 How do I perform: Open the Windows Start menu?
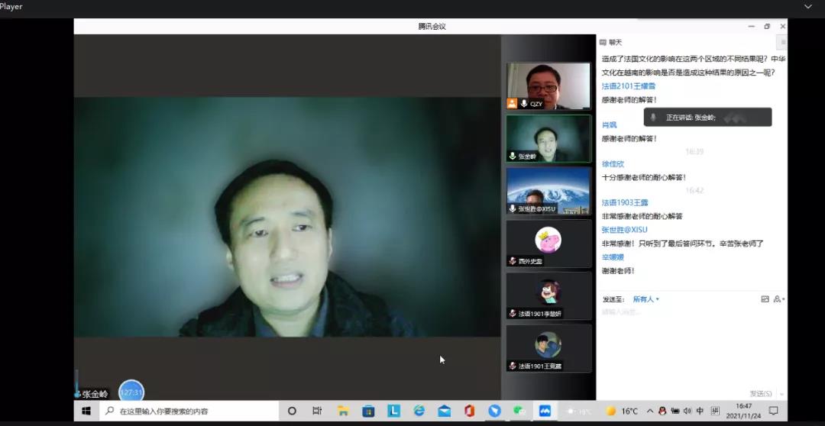[x=86, y=411]
